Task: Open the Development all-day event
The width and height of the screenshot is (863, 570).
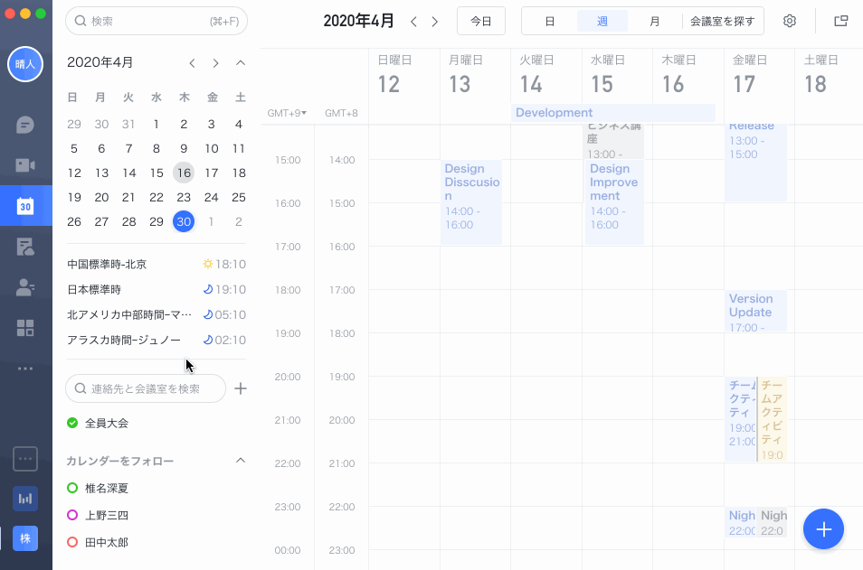Action: pyautogui.click(x=613, y=113)
